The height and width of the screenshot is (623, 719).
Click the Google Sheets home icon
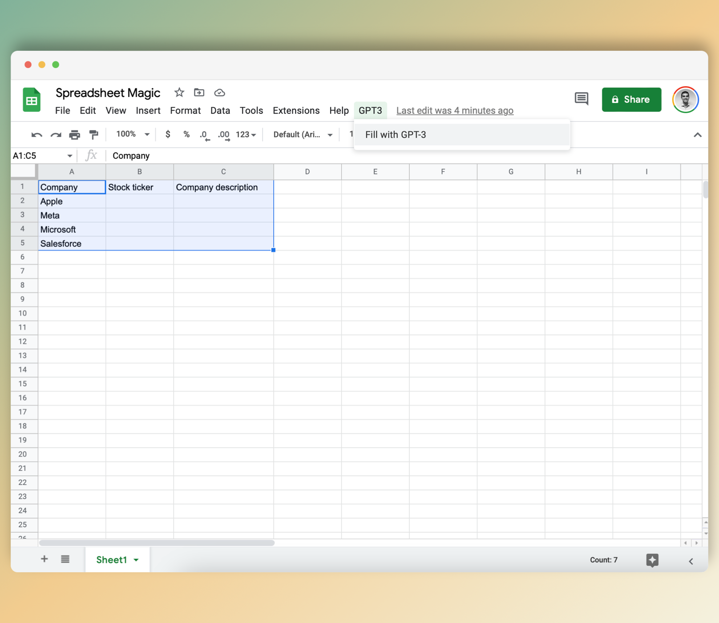[32, 100]
